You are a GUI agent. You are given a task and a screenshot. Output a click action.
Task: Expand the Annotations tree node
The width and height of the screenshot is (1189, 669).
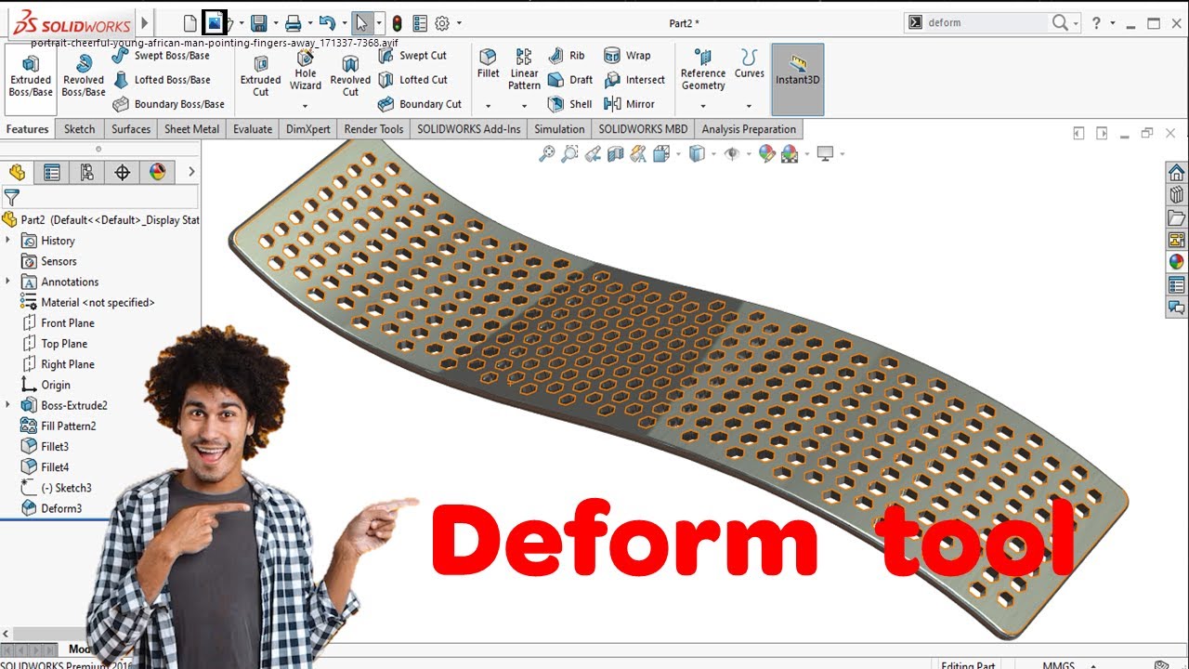click(x=8, y=282)
